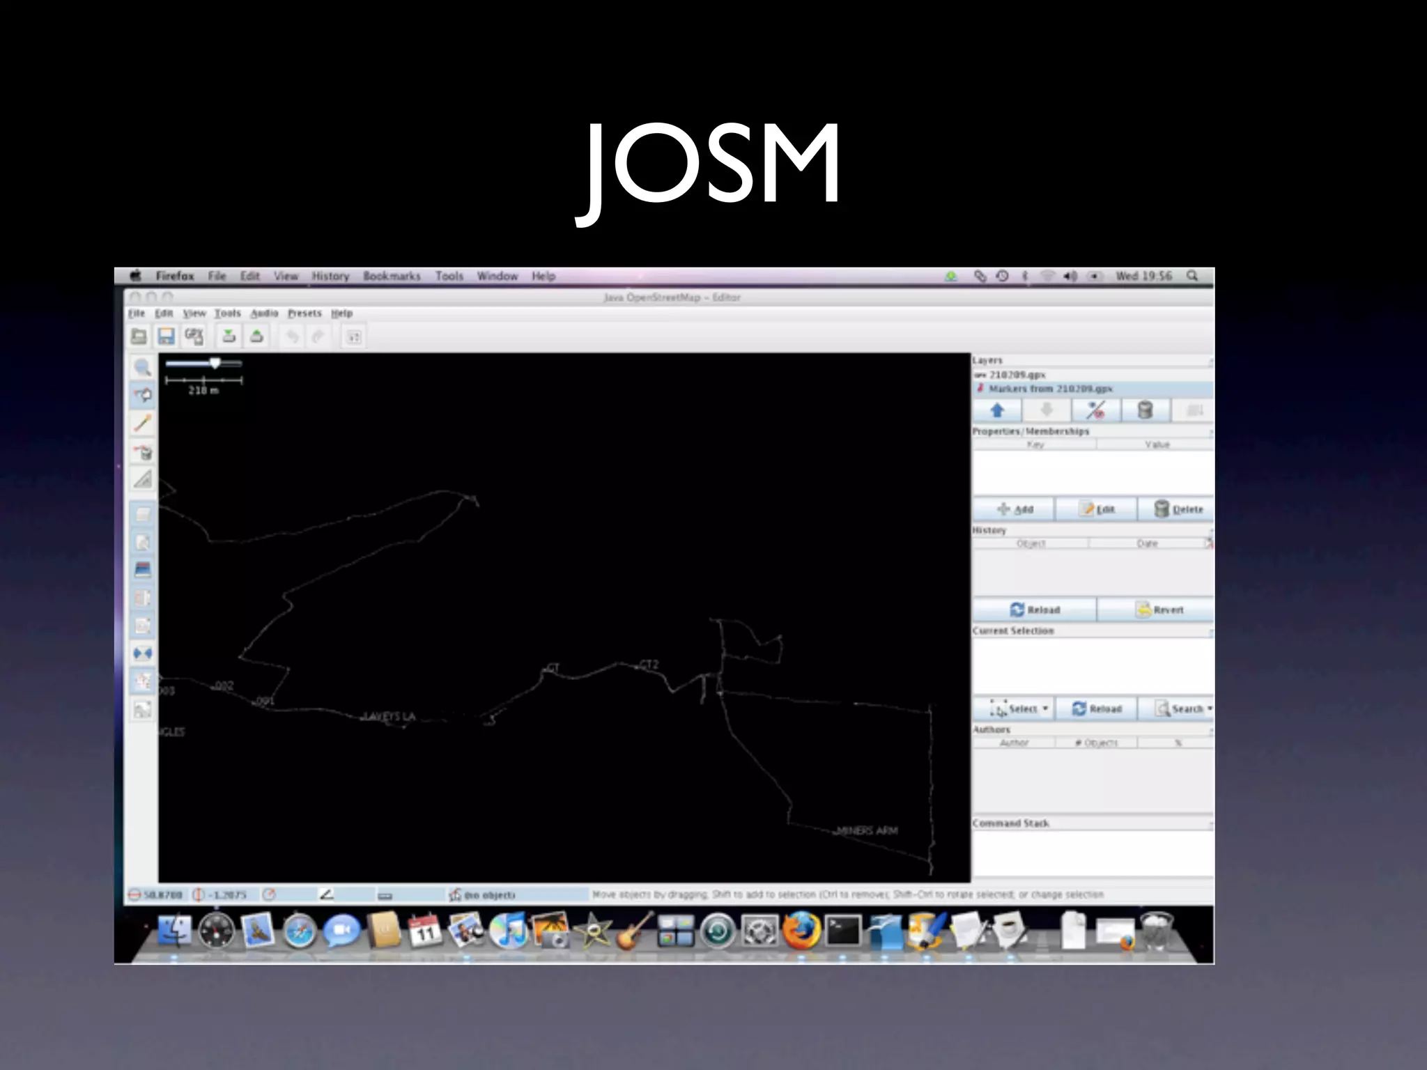Open Terminal from the Dock
The image size is (1427, 1070).
click(x=843, y=931)
